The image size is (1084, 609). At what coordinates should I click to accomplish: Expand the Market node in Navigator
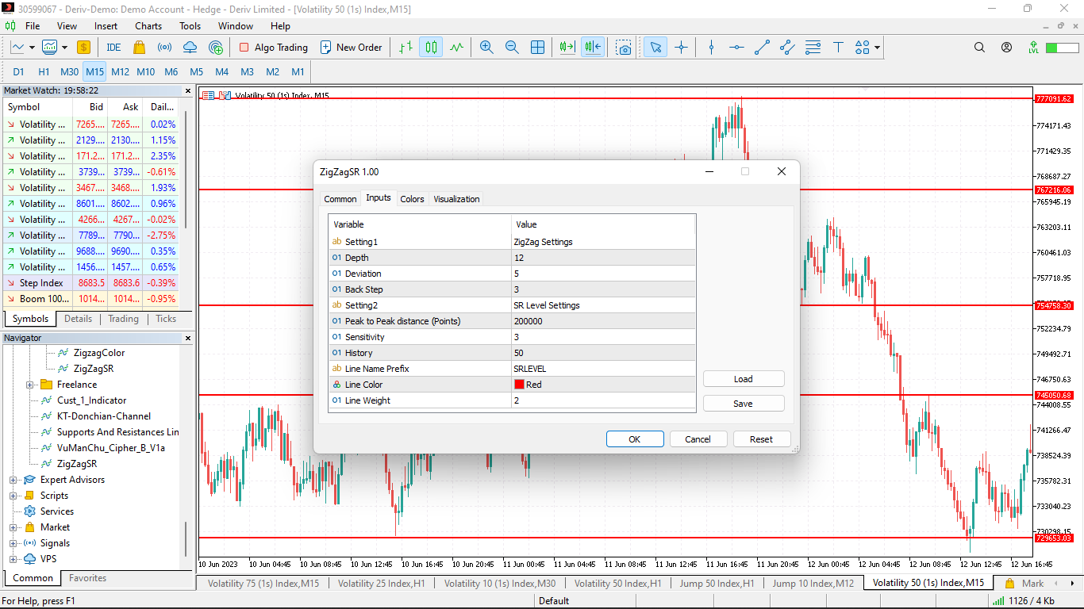(13, 527)
